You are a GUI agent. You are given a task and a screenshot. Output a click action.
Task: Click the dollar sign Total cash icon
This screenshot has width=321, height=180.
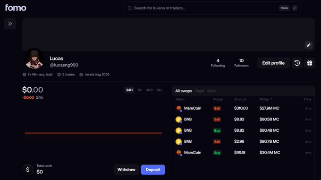28,170
